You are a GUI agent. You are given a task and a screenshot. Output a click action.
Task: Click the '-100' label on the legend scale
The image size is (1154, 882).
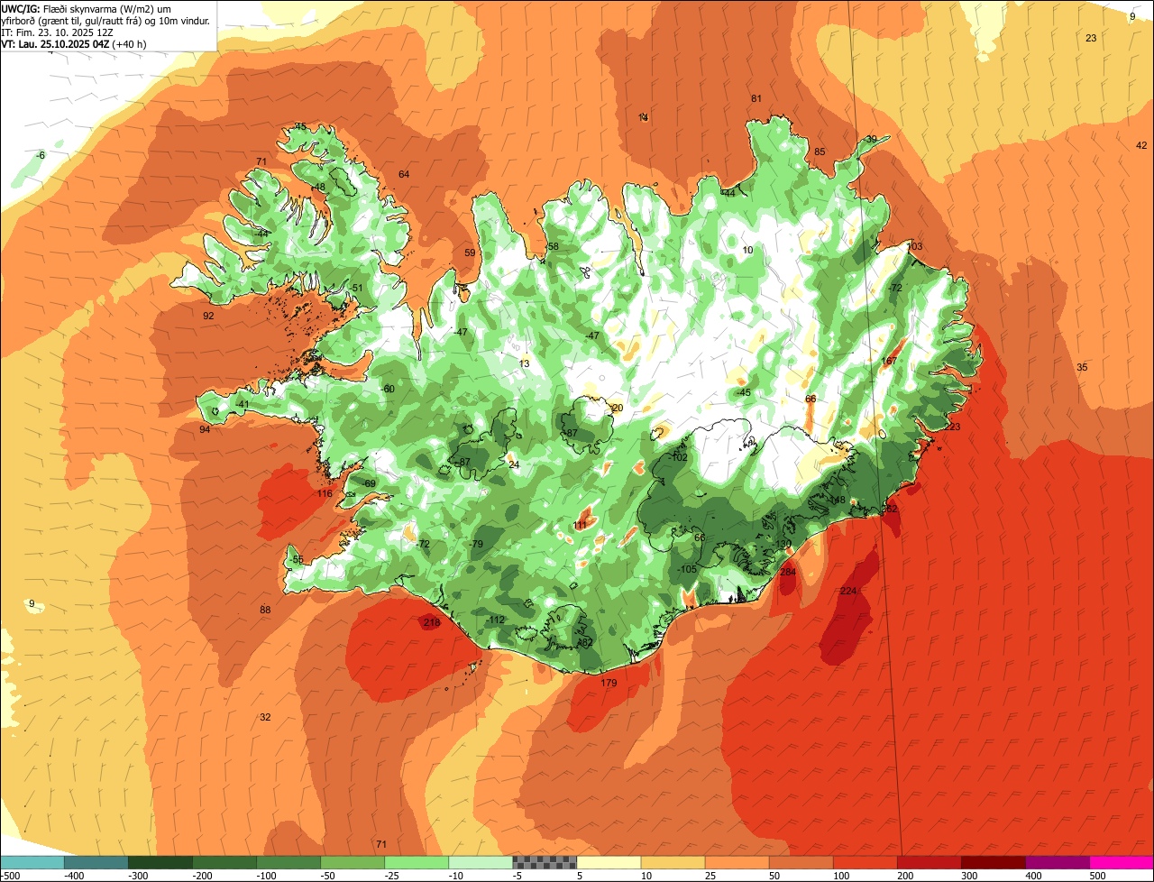coord(266,875)
